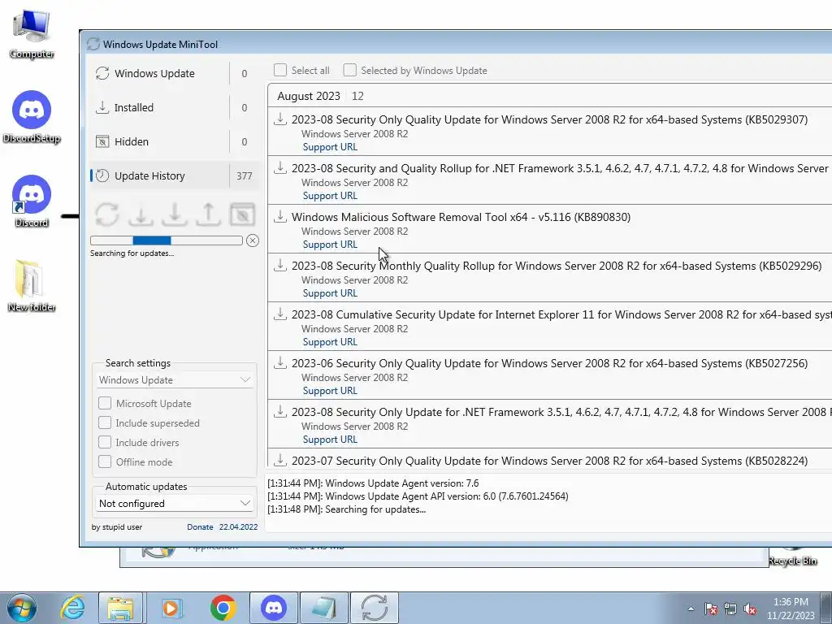Screen dimensions: 832x624
Task: Click the download icon for Internet Explorer 11 cumulative update
Action: (x=280, y=314)
